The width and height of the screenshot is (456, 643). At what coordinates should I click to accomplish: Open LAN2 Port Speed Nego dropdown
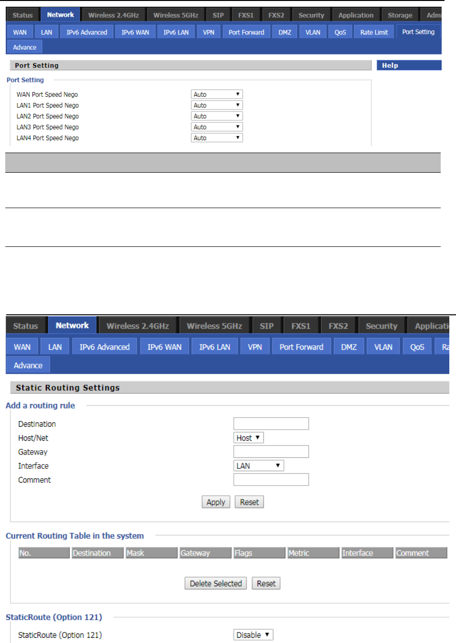(217, 116)
